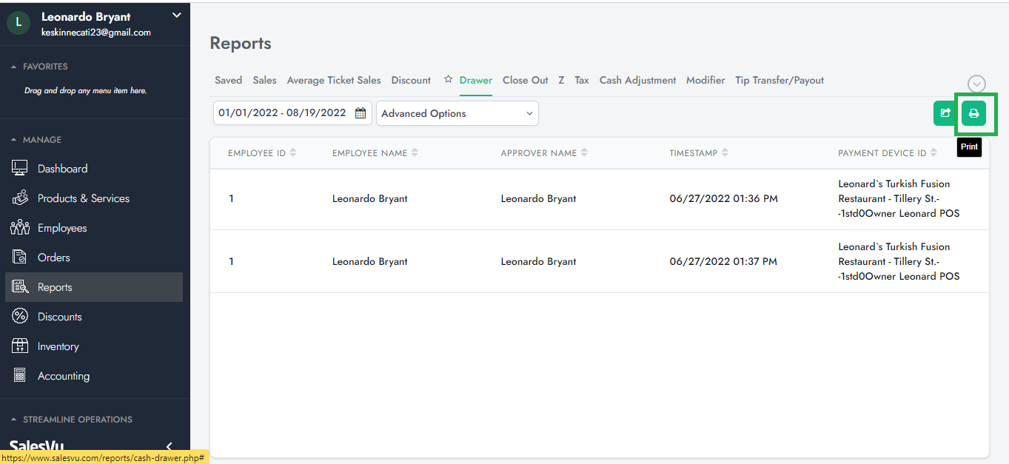Switch to the Close Out tab

(x=525, y=80)
